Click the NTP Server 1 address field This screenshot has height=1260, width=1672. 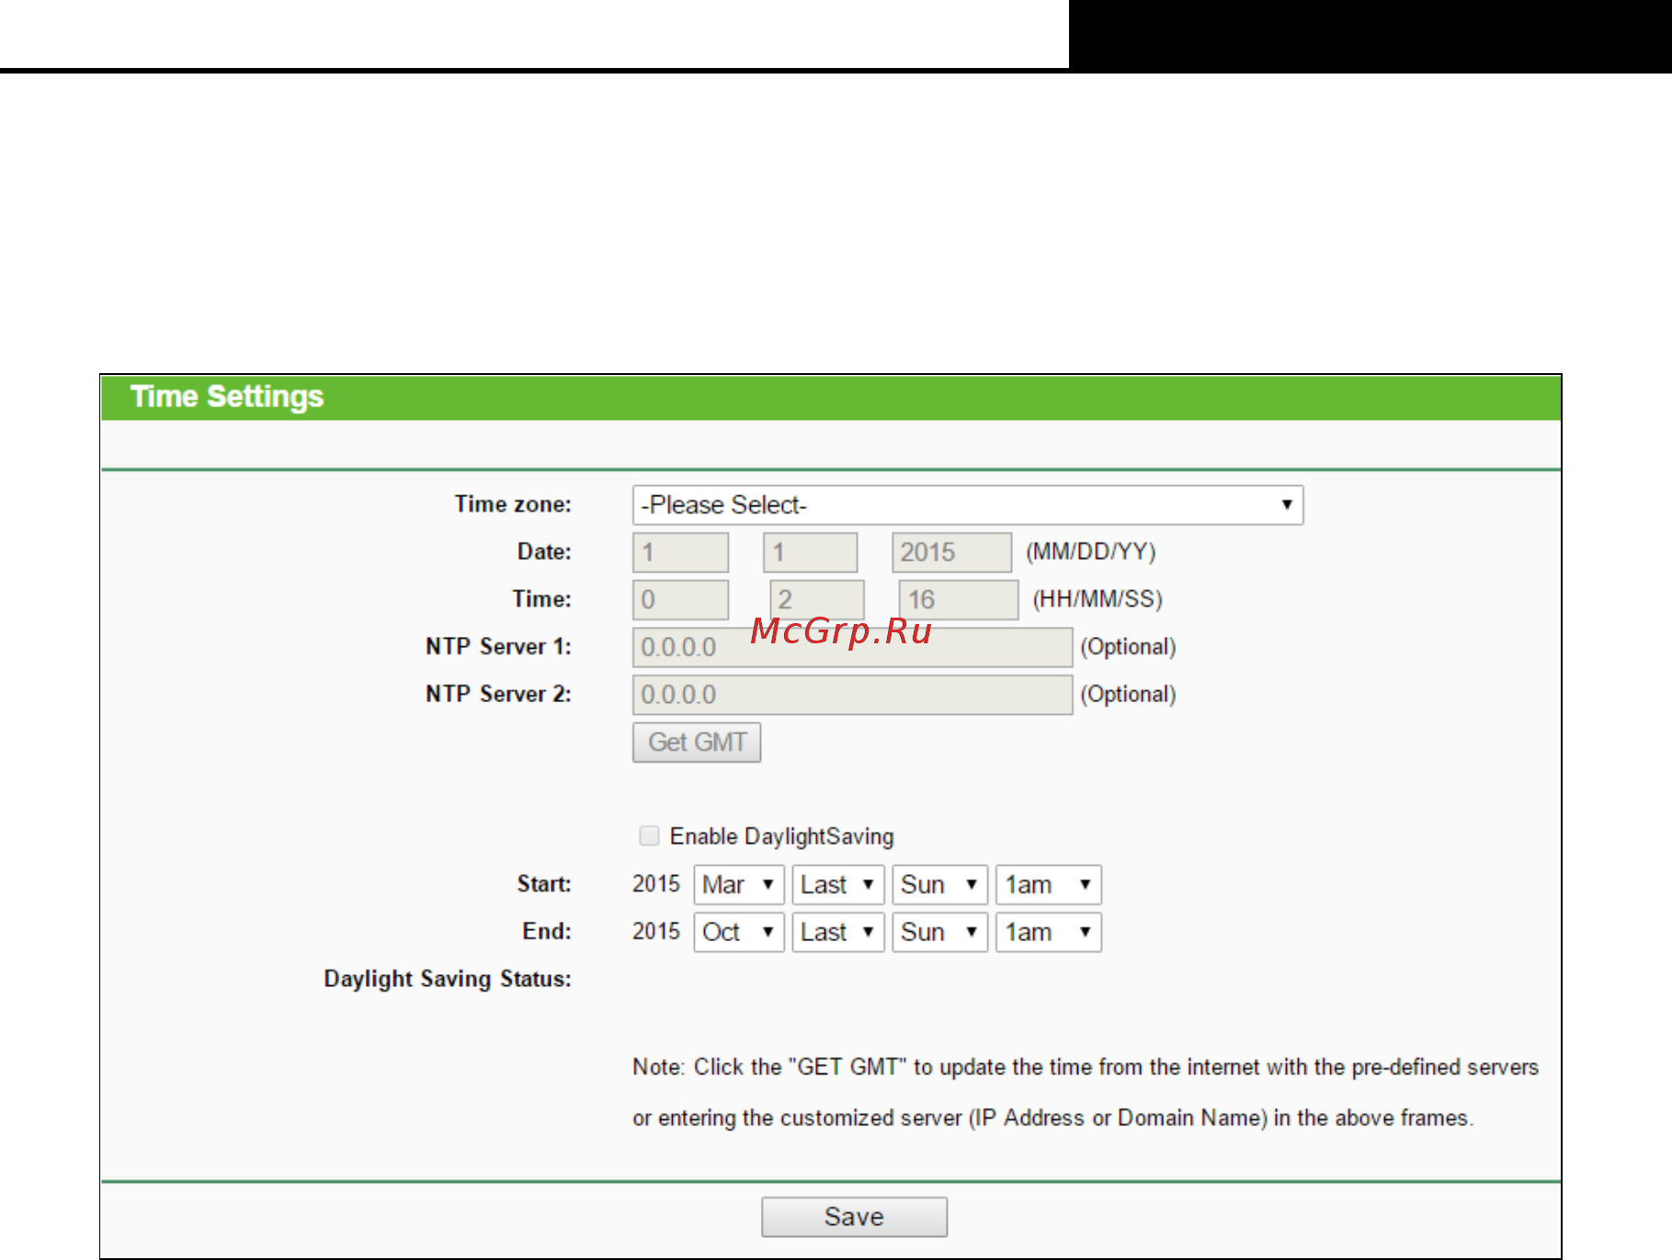(852, 647)
